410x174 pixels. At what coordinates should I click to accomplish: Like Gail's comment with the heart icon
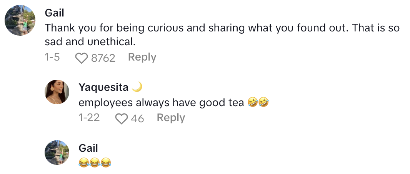81,58
